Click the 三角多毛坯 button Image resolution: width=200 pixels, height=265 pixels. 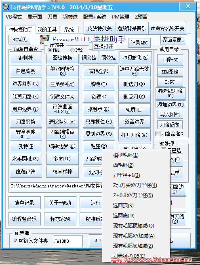(x=63, y=84)
